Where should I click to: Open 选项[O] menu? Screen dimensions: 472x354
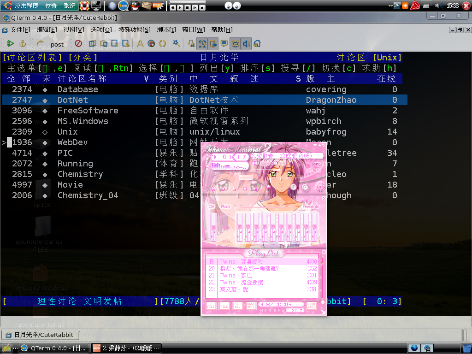(101, 29)
